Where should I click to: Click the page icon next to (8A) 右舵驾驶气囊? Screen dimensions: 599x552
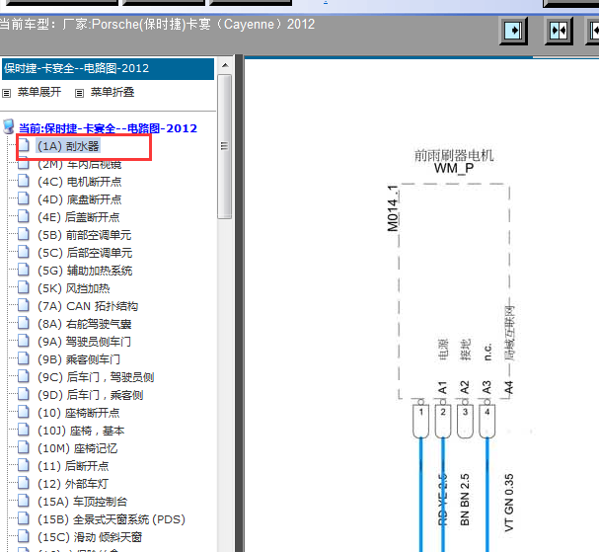tap(24, 323)
